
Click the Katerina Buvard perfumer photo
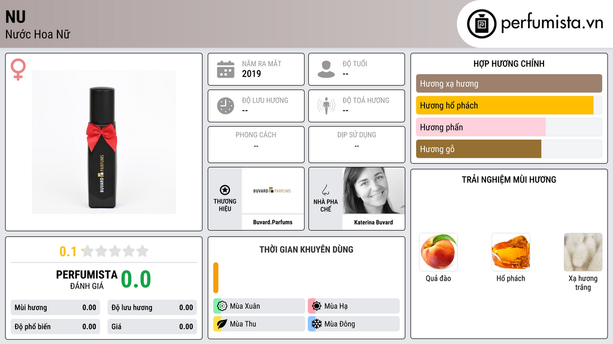(x=374, y=191)
